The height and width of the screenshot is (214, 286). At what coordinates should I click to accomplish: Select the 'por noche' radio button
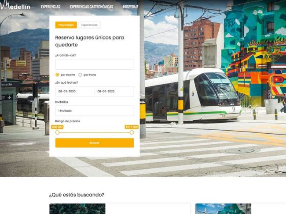(57, 75)
